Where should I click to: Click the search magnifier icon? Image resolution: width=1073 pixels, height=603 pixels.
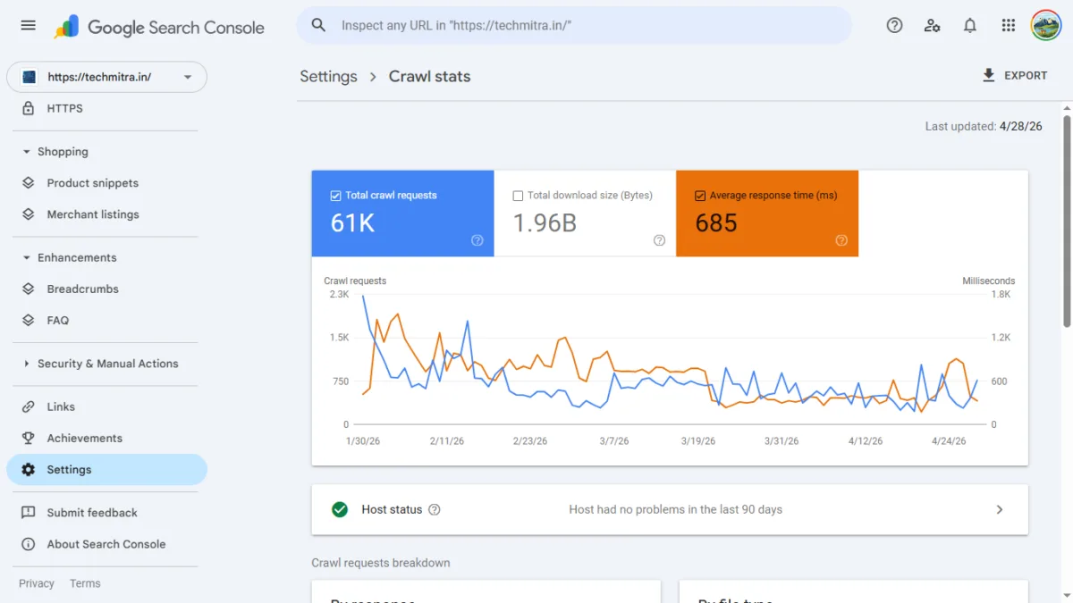click(x=318, y=26)
